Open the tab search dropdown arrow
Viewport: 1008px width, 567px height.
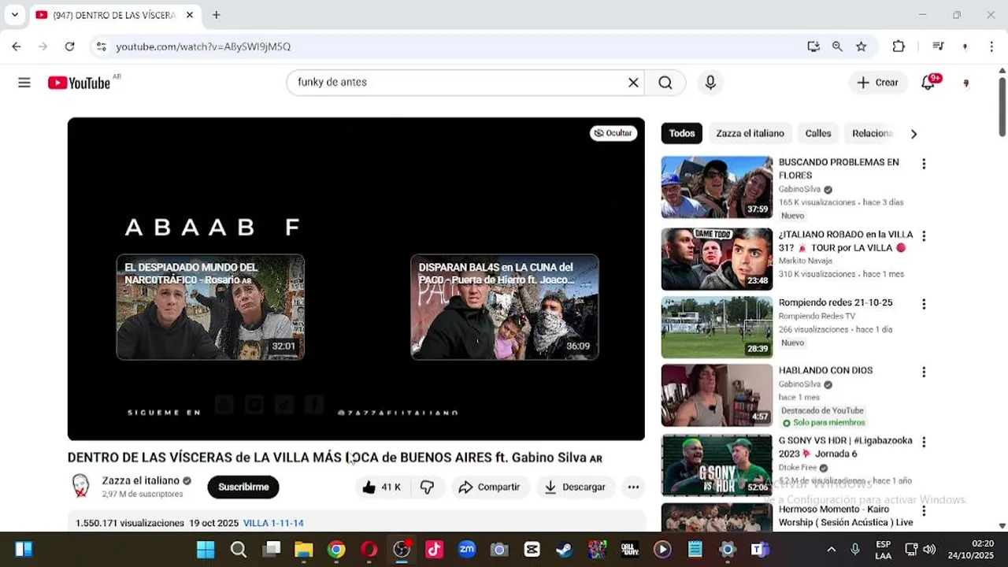[14, 15]
